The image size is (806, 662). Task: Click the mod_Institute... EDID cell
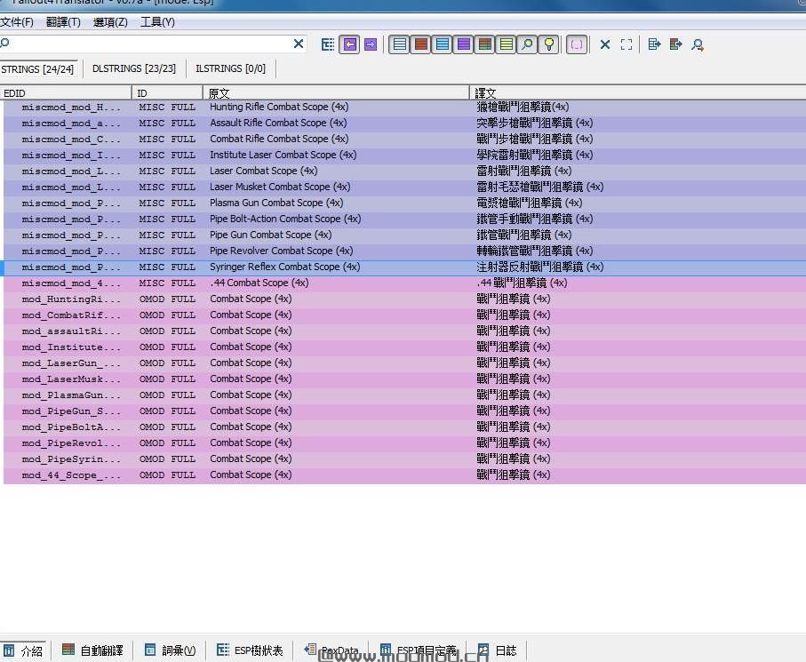pos(71,347)
